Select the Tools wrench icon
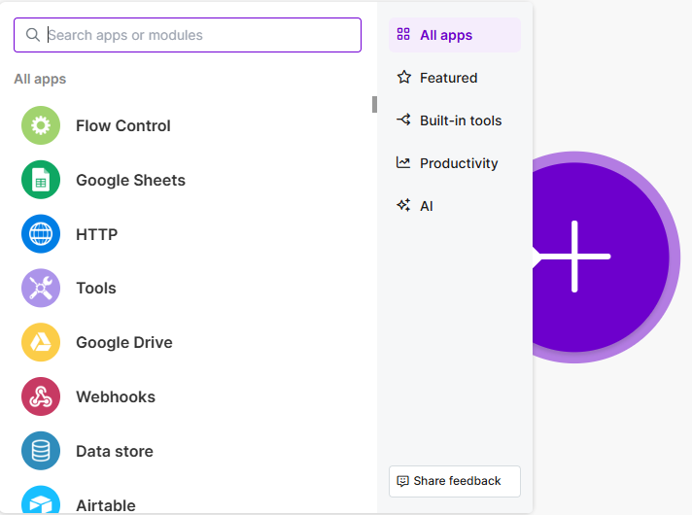Image resolution: width=692 pixels, height=515 pixels. tap(41, 289)
